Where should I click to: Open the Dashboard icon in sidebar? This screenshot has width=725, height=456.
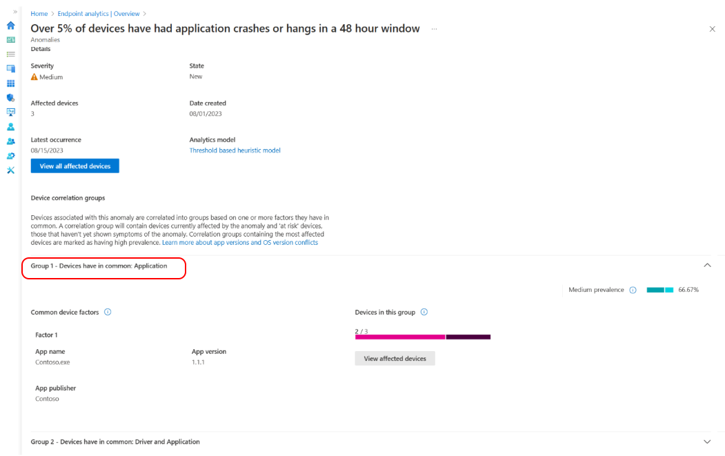coord(10,40)
